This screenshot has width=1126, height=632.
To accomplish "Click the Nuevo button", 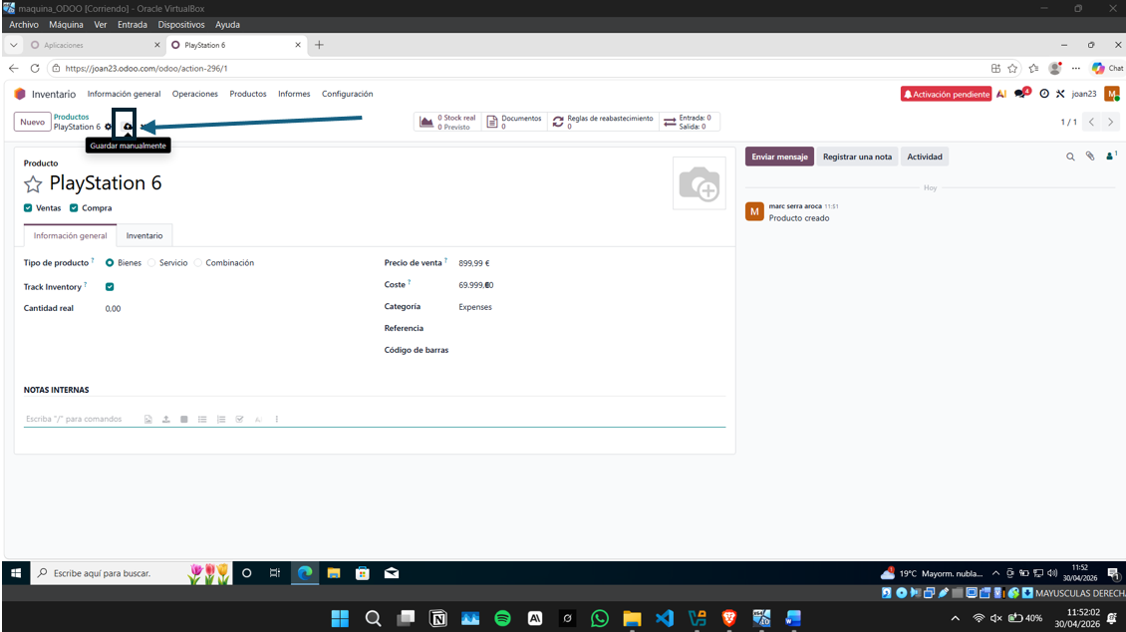I will [32, 122].
